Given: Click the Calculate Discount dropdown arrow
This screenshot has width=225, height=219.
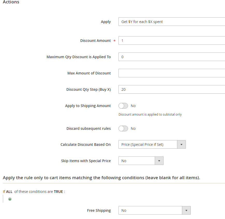Looking at the screenshot, I should 181,145.
